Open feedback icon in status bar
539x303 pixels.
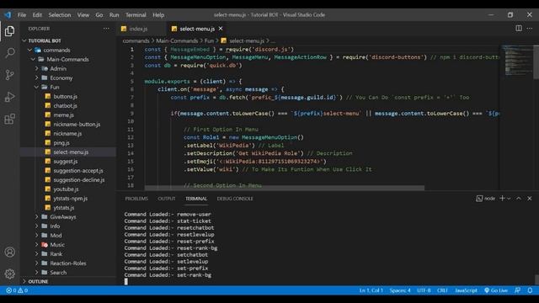(x=518, y=290)
